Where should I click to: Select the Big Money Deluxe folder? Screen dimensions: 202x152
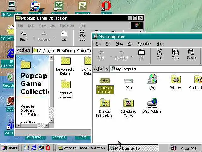click(x=86, y=66)
